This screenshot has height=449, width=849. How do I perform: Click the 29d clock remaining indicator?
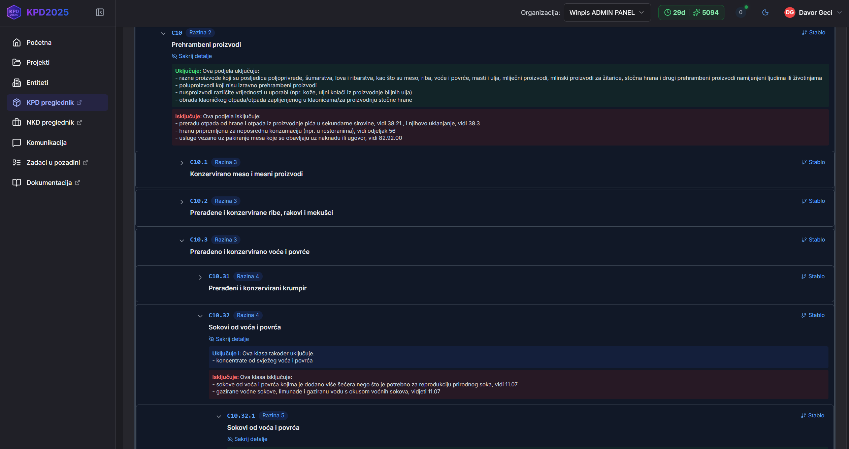[x=675, y=12]
